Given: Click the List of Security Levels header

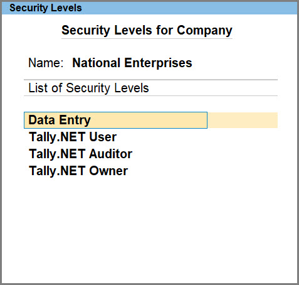Looking at the screenshot, I should 88,88.
